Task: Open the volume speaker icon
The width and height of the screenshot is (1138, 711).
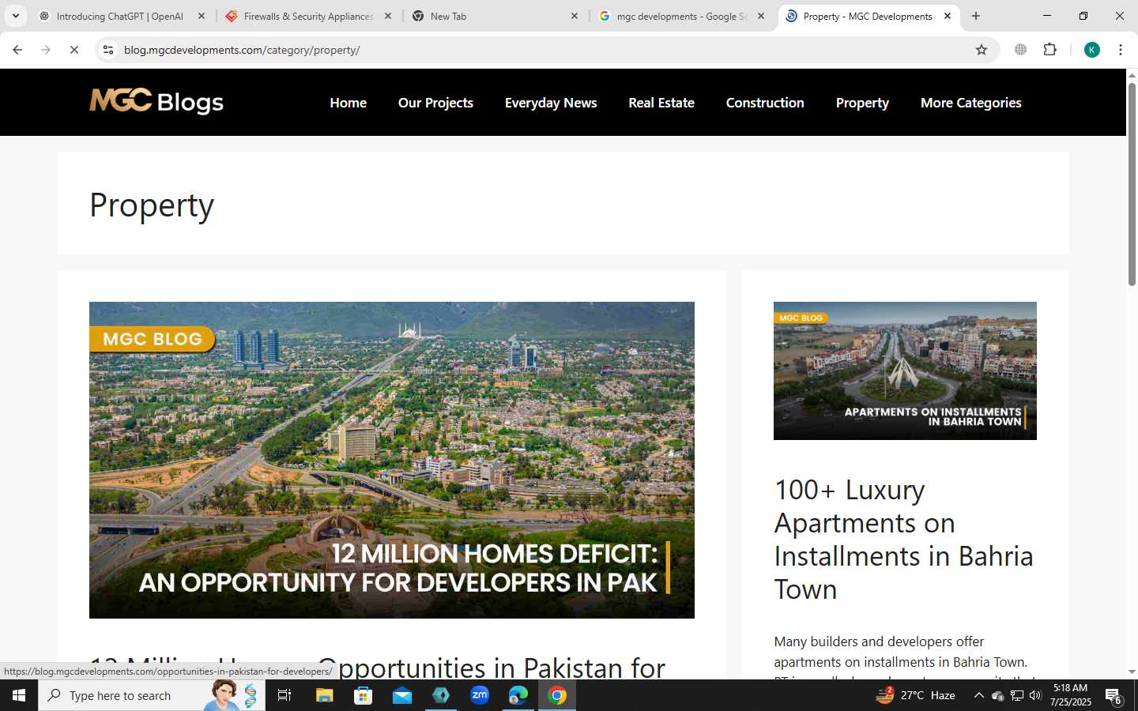Action: [x=1035, y=695]
